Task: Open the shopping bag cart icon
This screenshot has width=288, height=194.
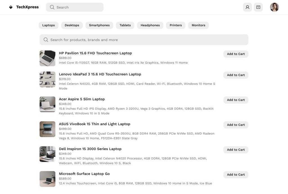Action: click(x=258, y=7)
